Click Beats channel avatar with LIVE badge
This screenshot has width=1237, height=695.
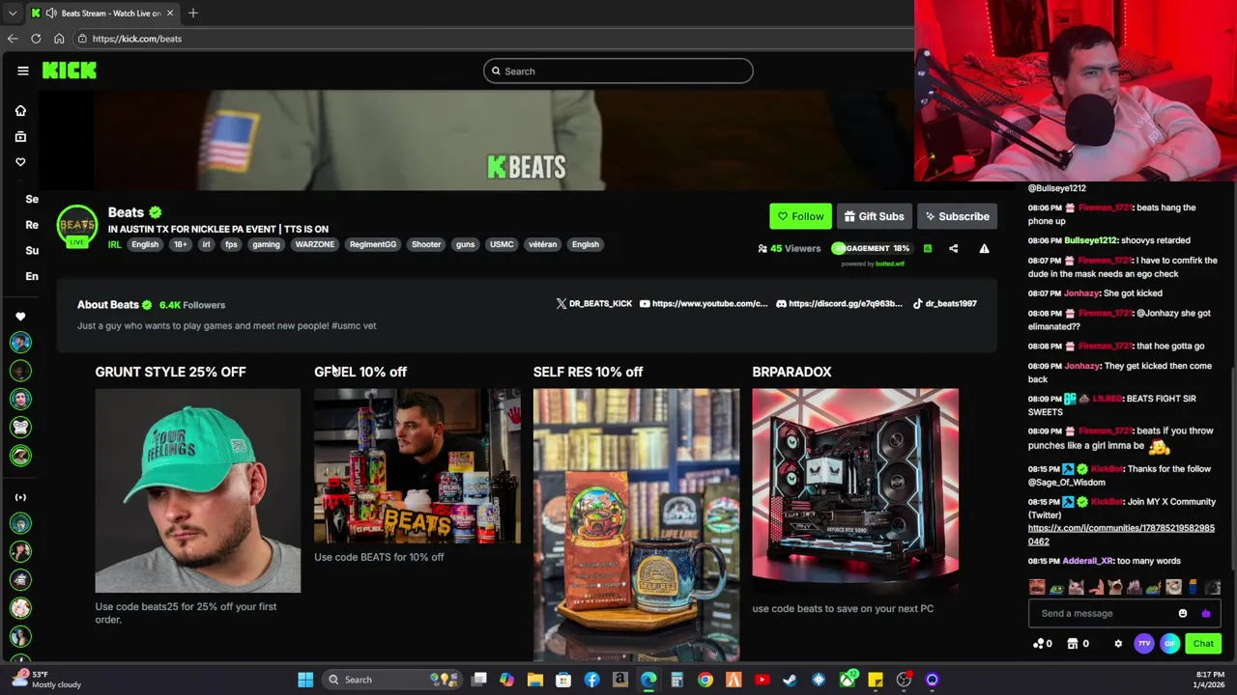pos(76,227)
